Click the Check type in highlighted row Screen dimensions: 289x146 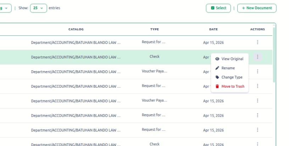tap(155, 57)
